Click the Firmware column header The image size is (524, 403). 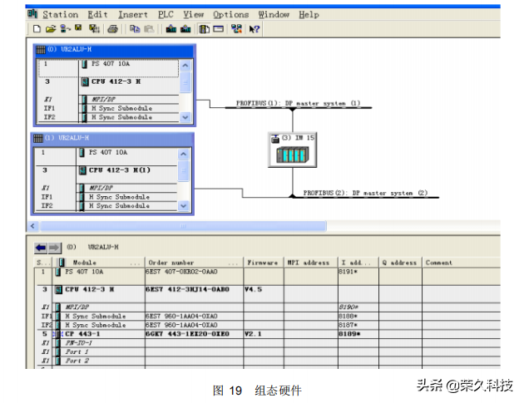pyautogui.click(x=262, y=263)
